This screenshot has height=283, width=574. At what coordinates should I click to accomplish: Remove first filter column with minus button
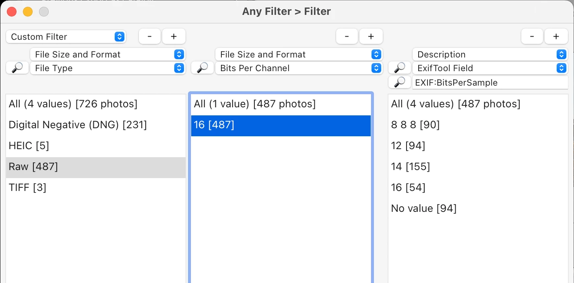150,37
